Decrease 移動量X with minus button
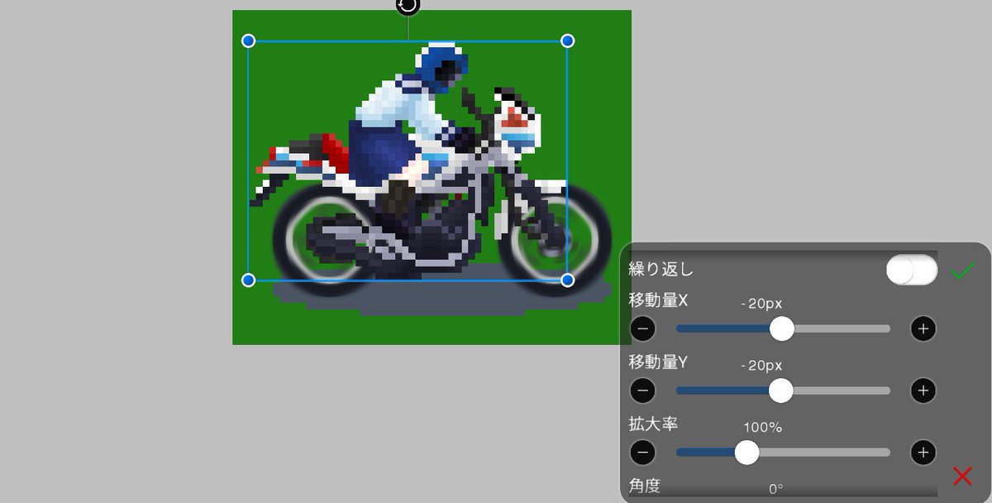Image resolution: width=992 pixels, height=503 pixels. (642, 329)
